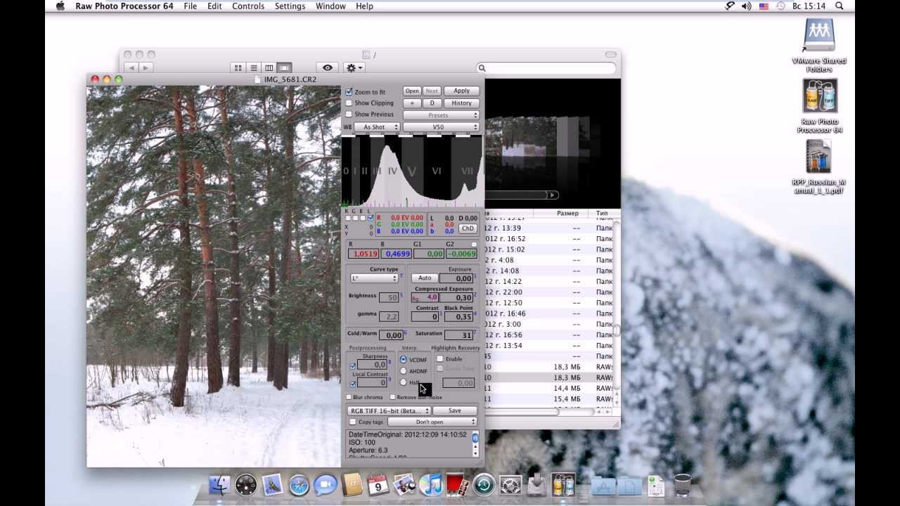Uncheck the Zoom to fit checkbox
Screen dimensions: 900x506
(349, 92)
